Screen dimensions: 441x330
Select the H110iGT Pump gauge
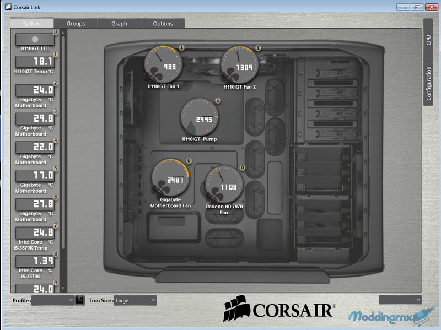click(x=200, y=117)
